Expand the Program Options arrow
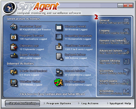The height and width of the screenshot is (109, 136). (x=44, y=103)
